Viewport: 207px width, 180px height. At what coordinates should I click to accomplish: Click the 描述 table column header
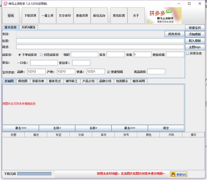pyautogui.click(x=36, y=135)
